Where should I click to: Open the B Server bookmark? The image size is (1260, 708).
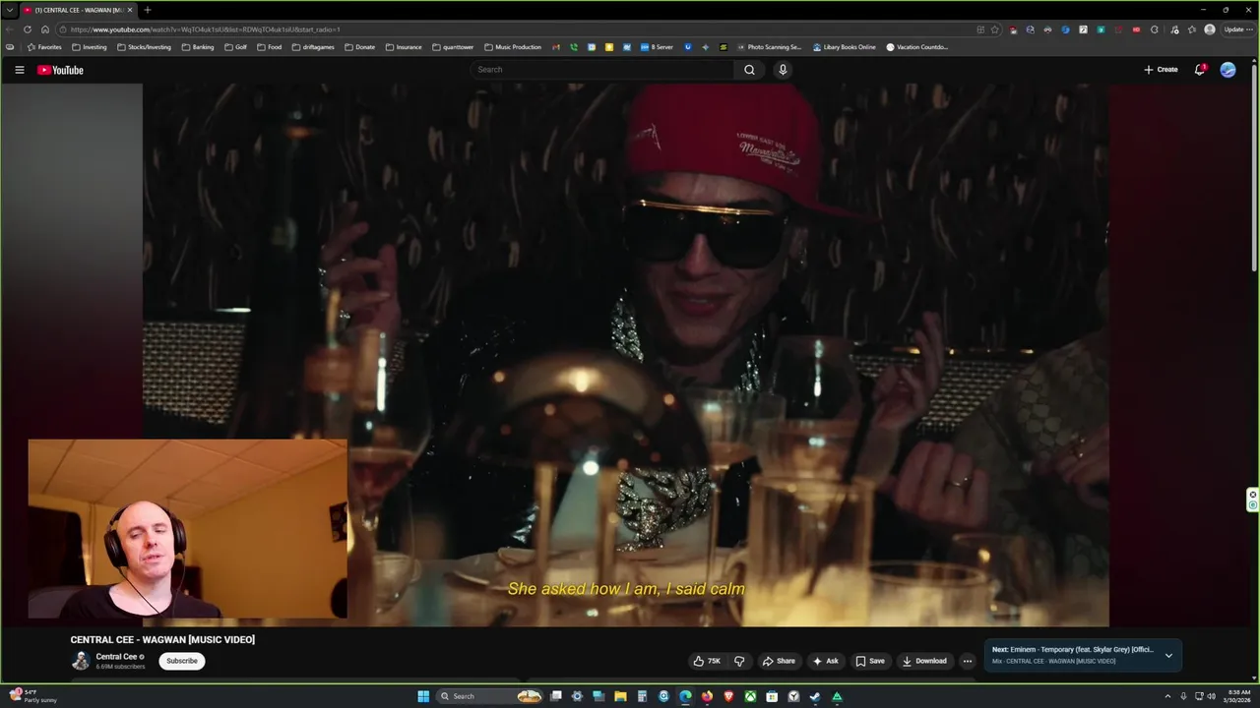(657, 47)
